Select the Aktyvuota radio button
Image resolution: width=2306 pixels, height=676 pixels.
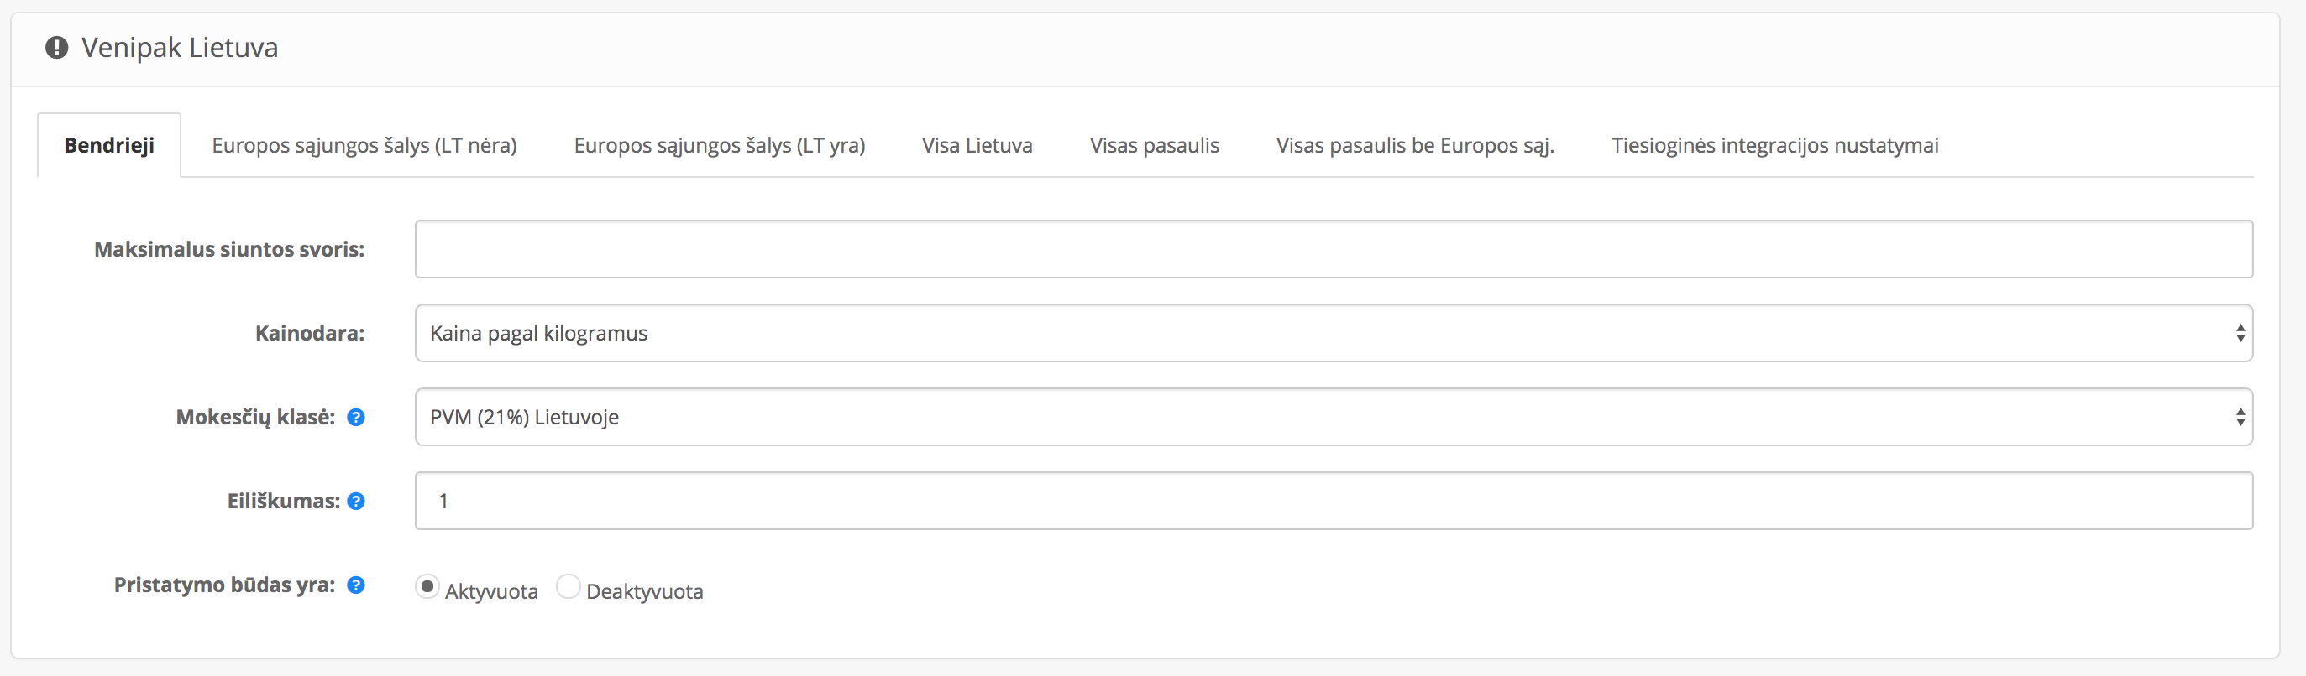click(427, 586)
